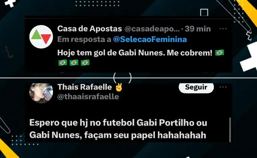Click the @casadeapo... handle
This screenshot has width=257, height=158.
click(152, 29)
